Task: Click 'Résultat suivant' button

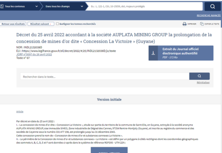Action: tap(41, 24)
